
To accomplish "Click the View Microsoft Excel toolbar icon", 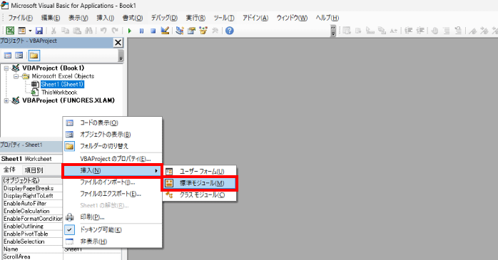I will click(x=10, y=31).
